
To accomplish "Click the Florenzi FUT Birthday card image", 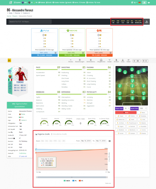I will tap(18, 81).
